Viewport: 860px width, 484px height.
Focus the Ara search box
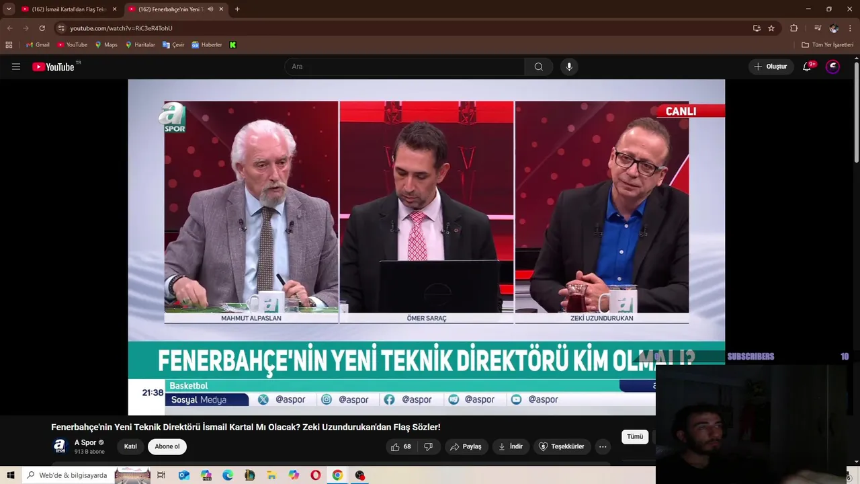click(404, 67)
